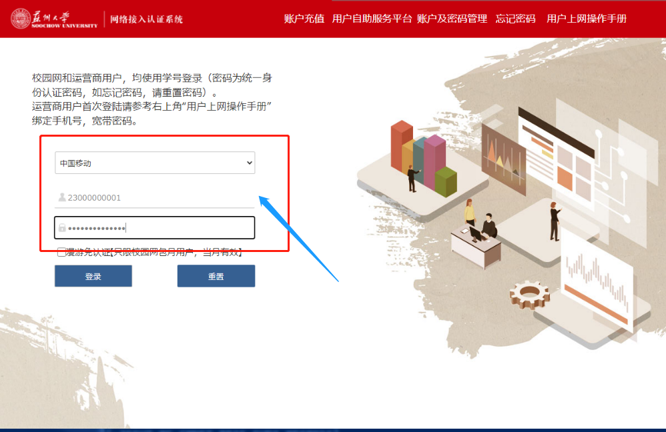The width and height of the screenshot is (666, 432).
Task: Click the 重置 reset button
Action: tap(216, 276)
